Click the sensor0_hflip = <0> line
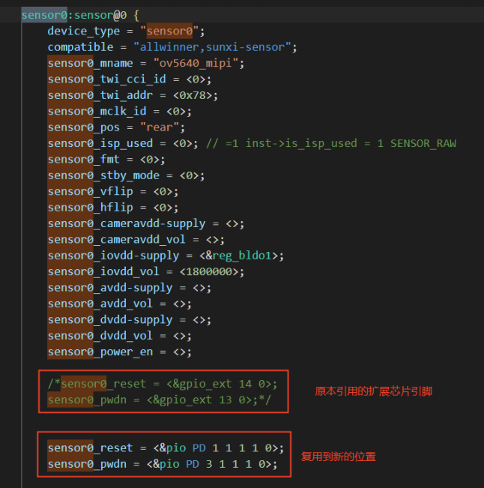484x488 pixels. pyautogui.click(x=113, y=208)
